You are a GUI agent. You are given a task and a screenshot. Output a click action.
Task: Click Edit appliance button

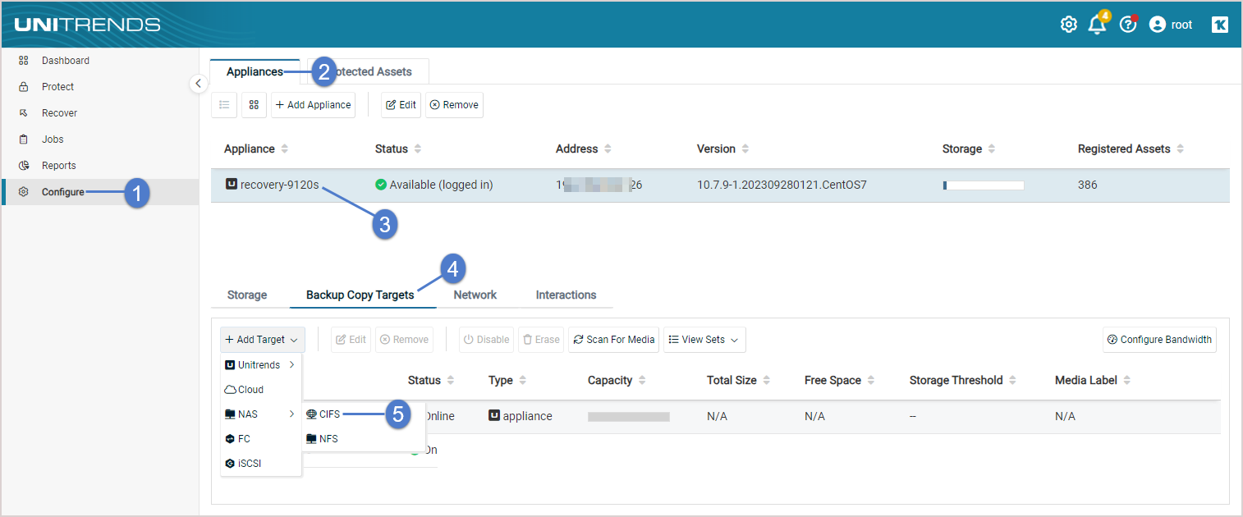[401, 105]
